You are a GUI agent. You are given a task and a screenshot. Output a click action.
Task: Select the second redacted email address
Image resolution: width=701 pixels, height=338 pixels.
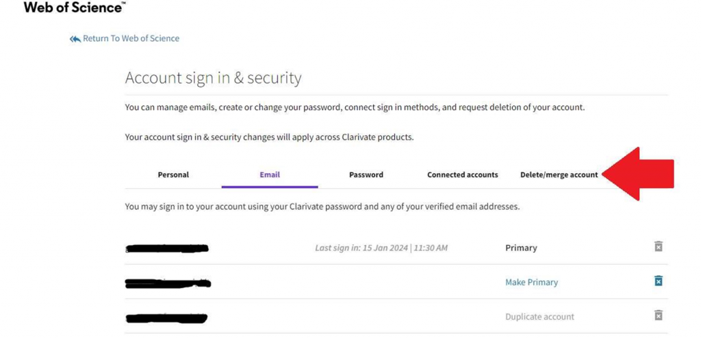pos(168,283)
